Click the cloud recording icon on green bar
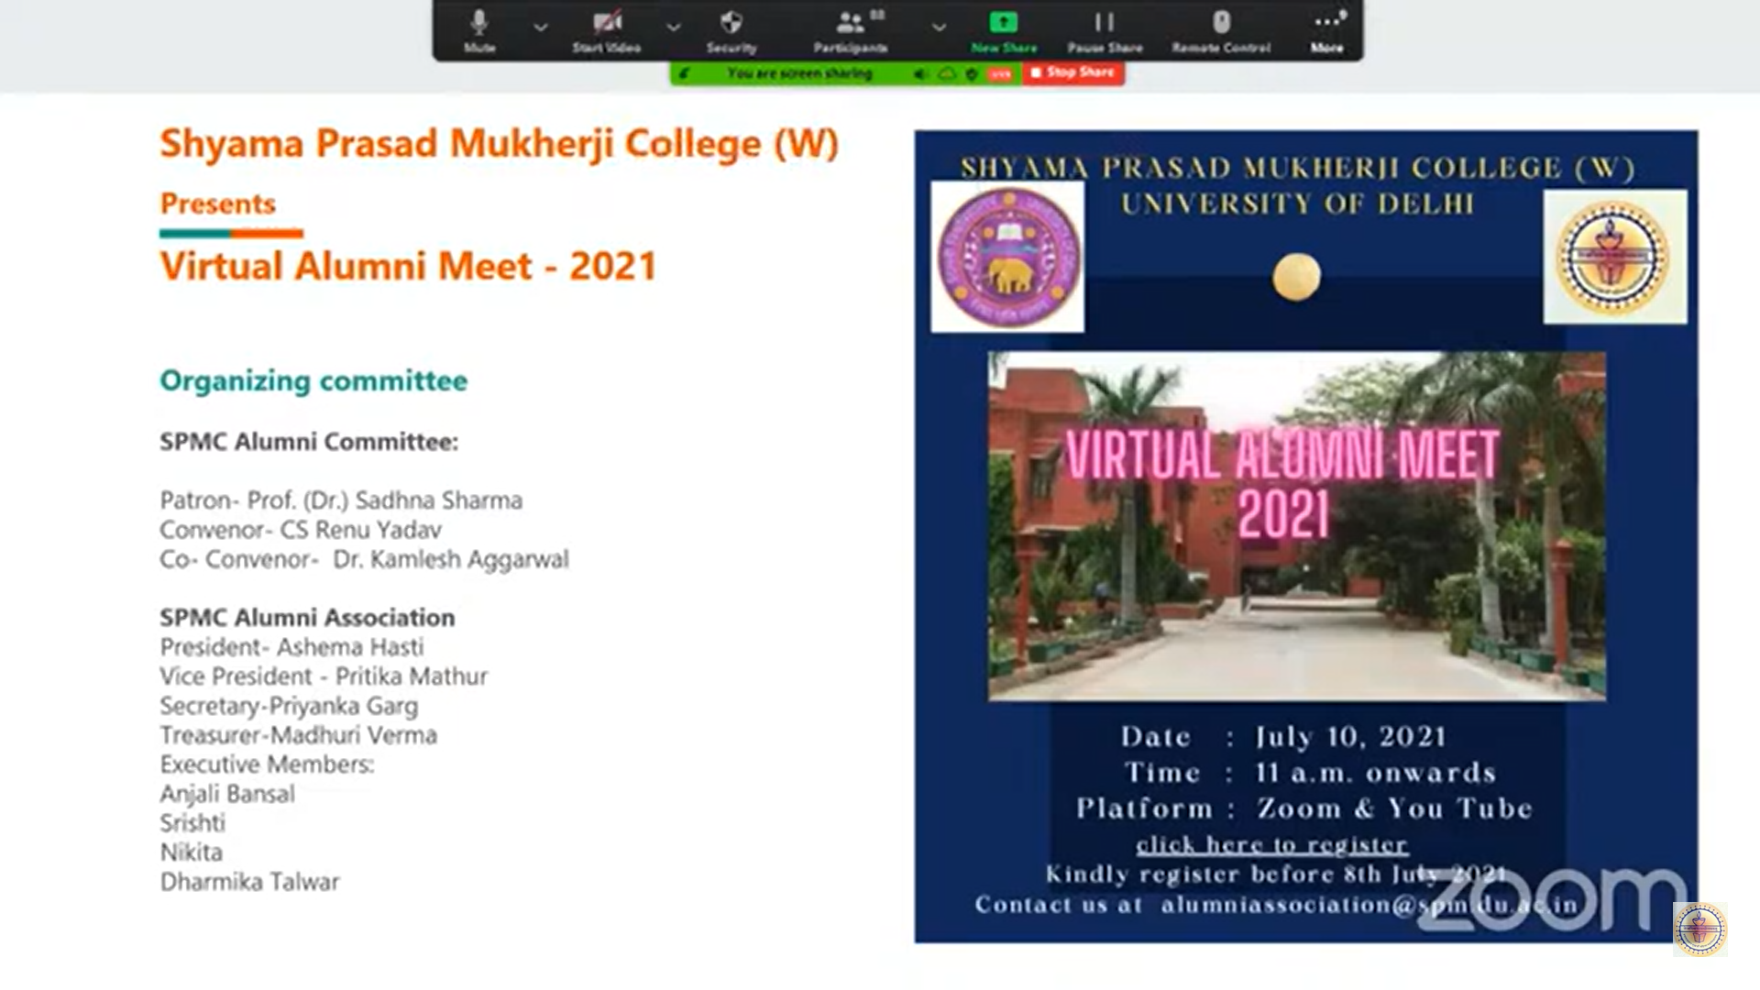This screenshot has height=990, width=1760. coord(945,74)
